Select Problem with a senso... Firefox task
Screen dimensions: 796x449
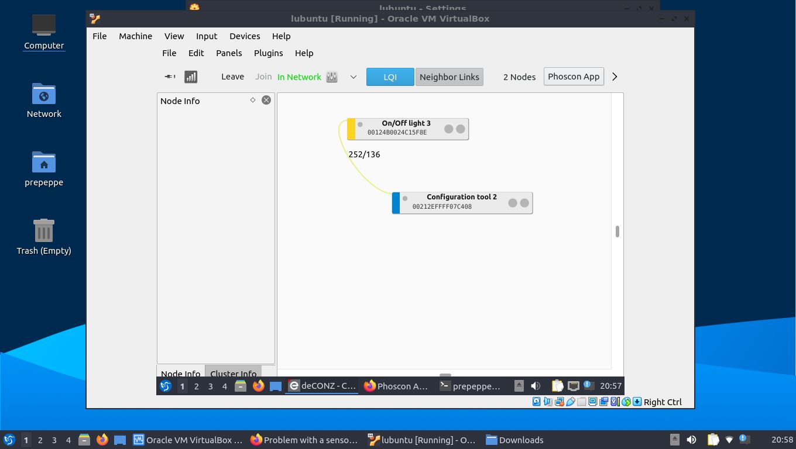tap(304, 440)
